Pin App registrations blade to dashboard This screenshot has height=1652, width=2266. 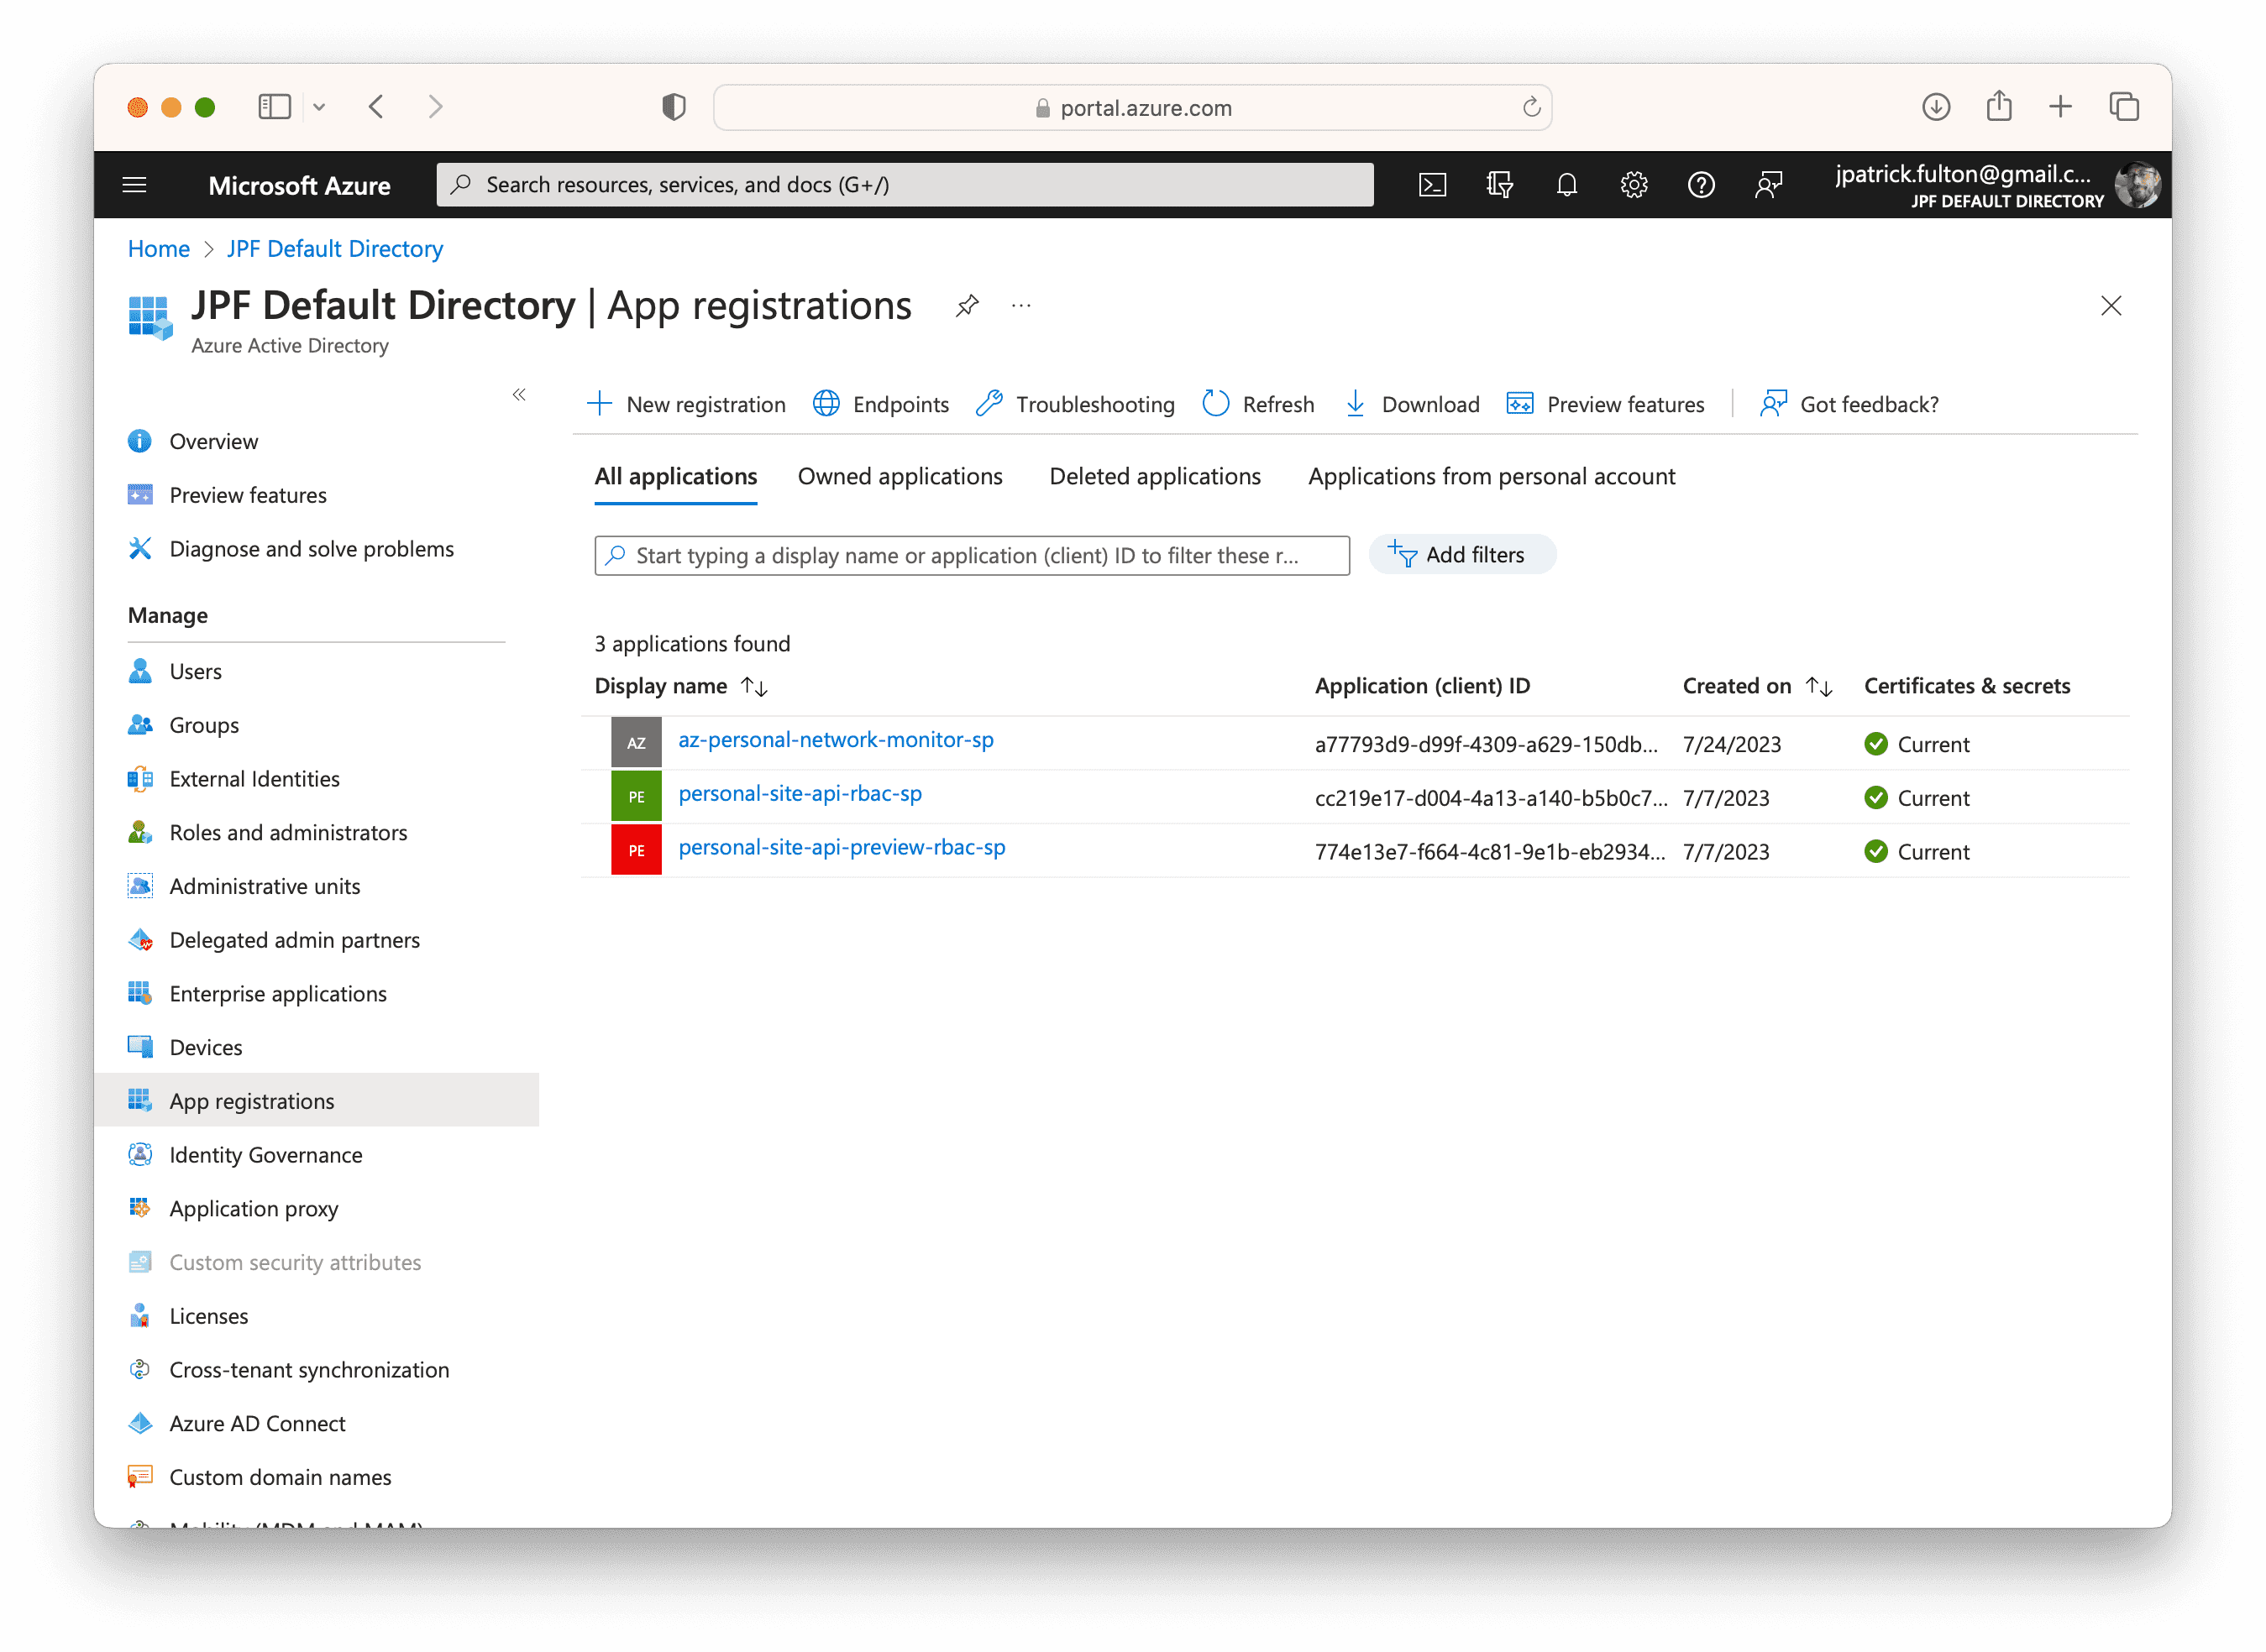pyautogui.click(x=967, y=306)
